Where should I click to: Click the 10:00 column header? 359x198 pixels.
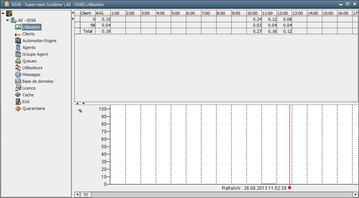click(x=254, y=13)
